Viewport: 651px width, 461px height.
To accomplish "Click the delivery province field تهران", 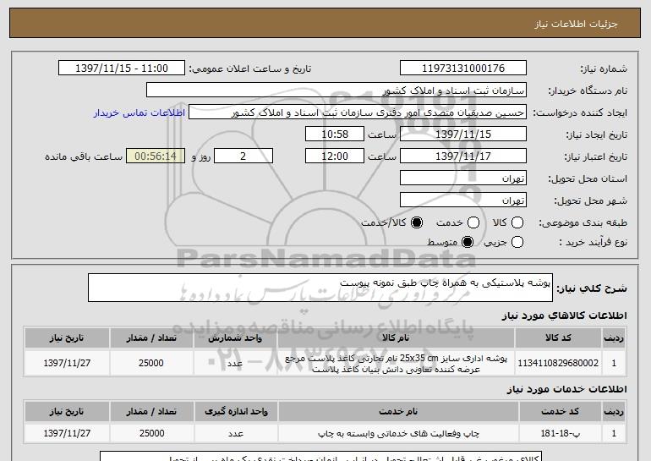I will 463,178.
